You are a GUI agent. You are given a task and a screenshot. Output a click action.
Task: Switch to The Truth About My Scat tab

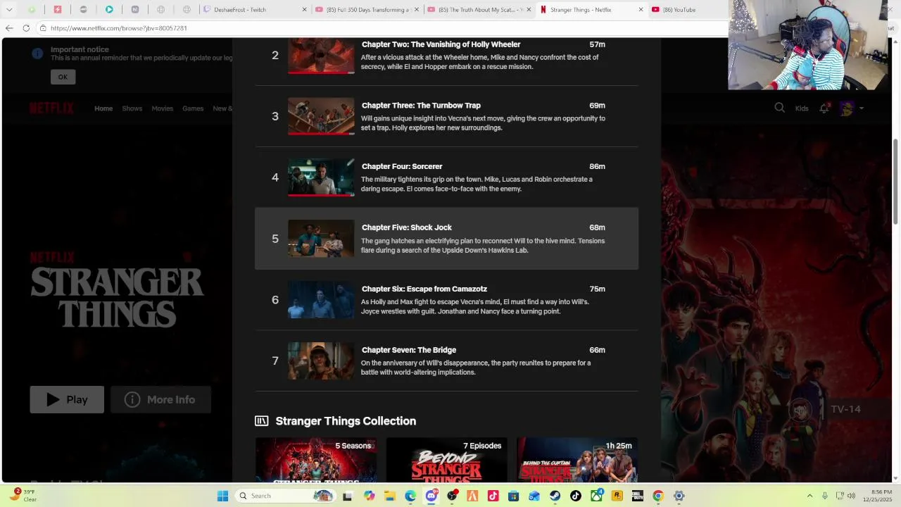479,10
